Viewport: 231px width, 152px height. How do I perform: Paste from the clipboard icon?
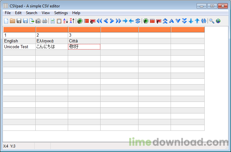(x=59, y=21)
